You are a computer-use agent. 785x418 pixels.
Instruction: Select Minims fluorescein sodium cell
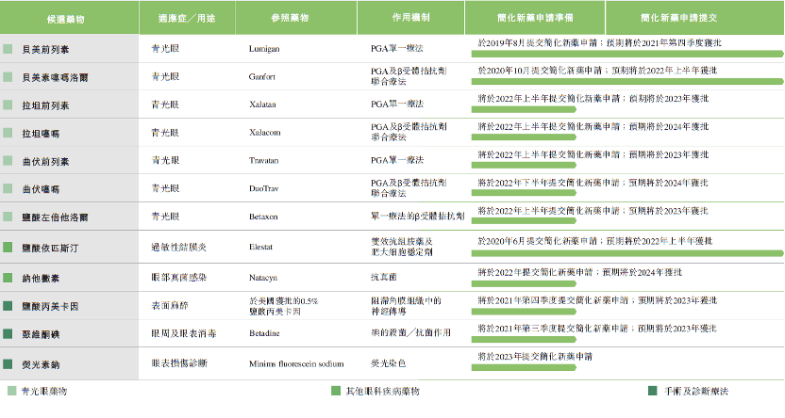pos(296,364)
